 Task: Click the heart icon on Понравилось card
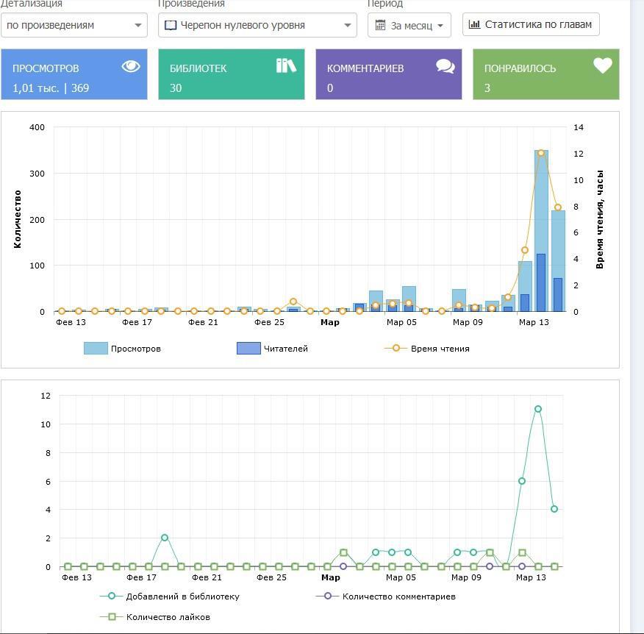(x=603, y=66)
